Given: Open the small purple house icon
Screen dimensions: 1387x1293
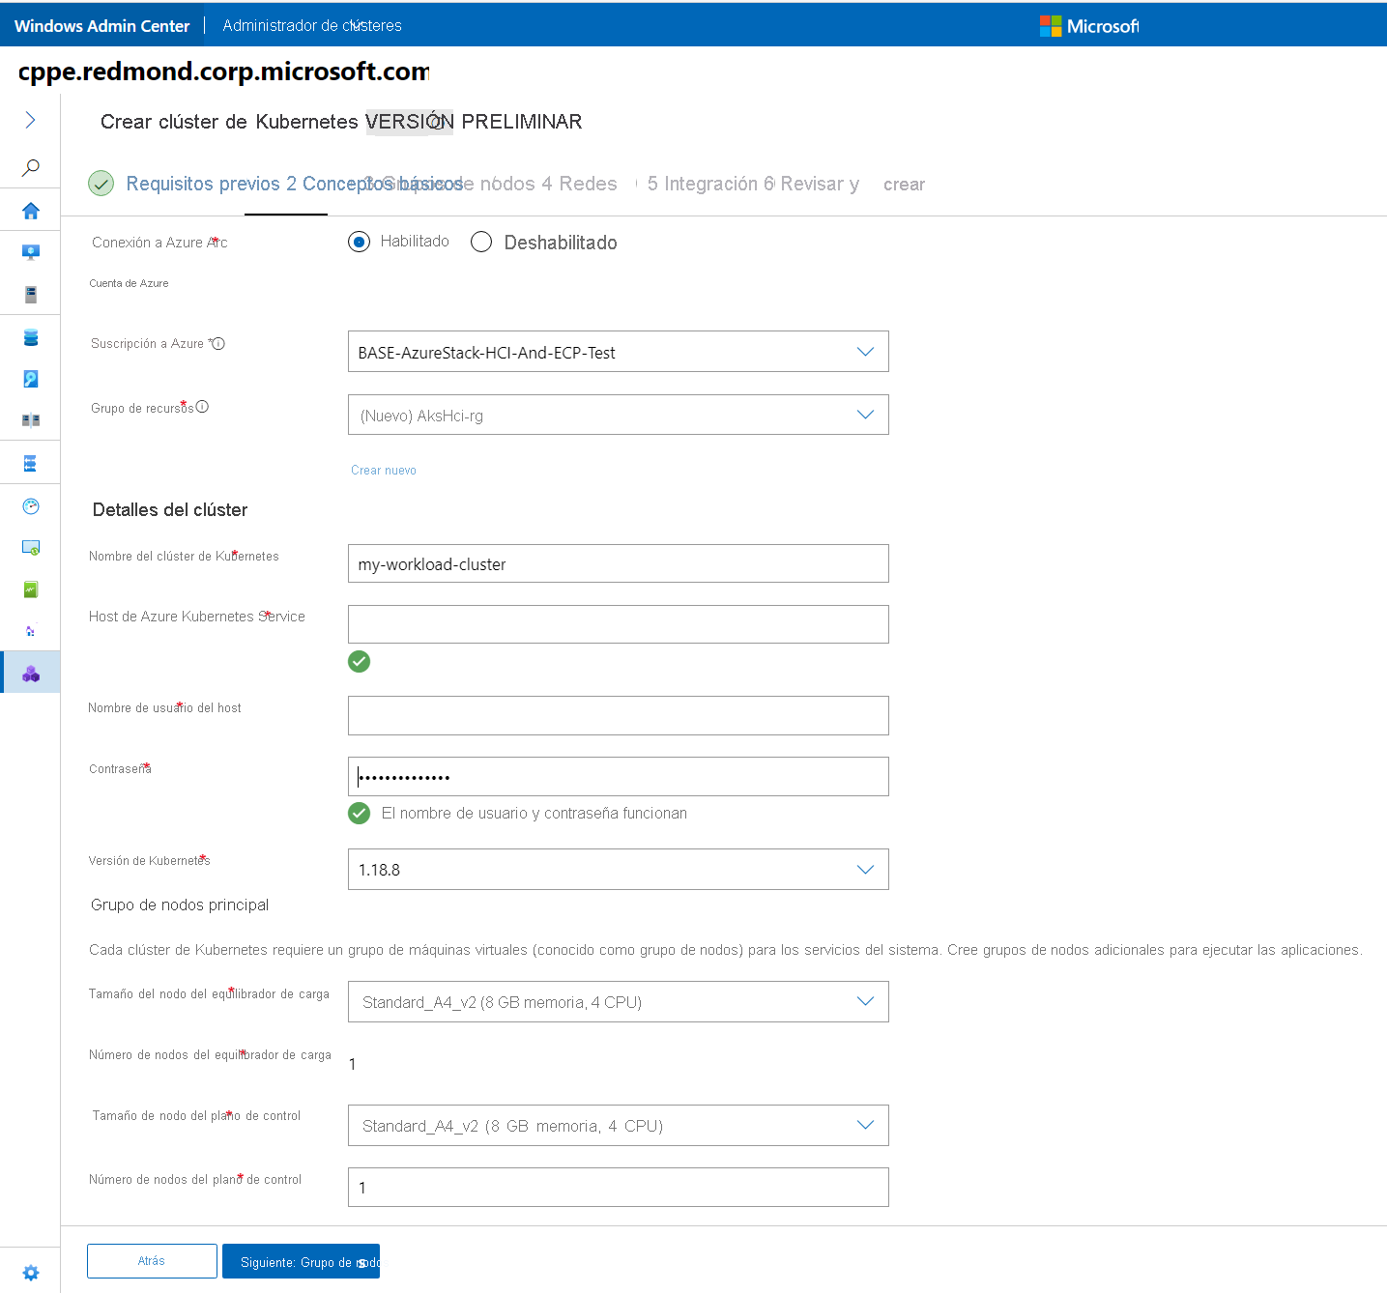Looking at the screenshot, I should [x=31, y=631].
